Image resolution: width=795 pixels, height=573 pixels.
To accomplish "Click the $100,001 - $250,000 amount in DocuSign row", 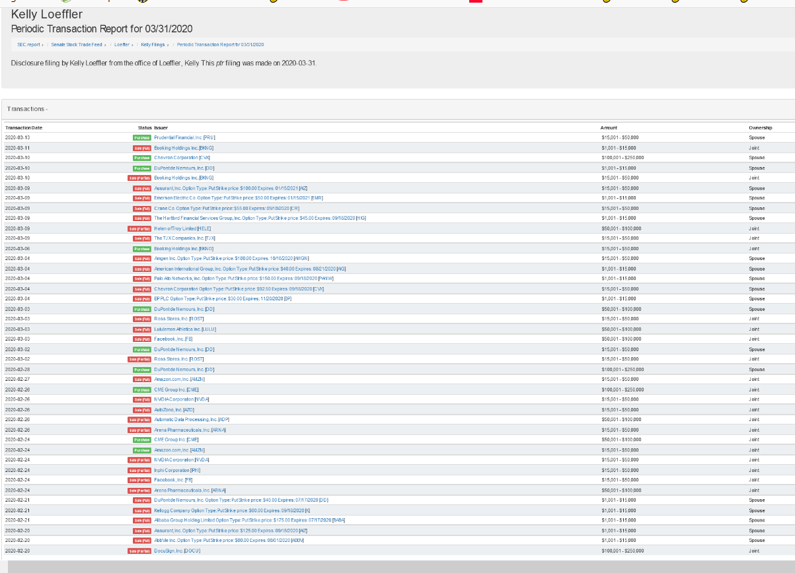I will [623, 551].
